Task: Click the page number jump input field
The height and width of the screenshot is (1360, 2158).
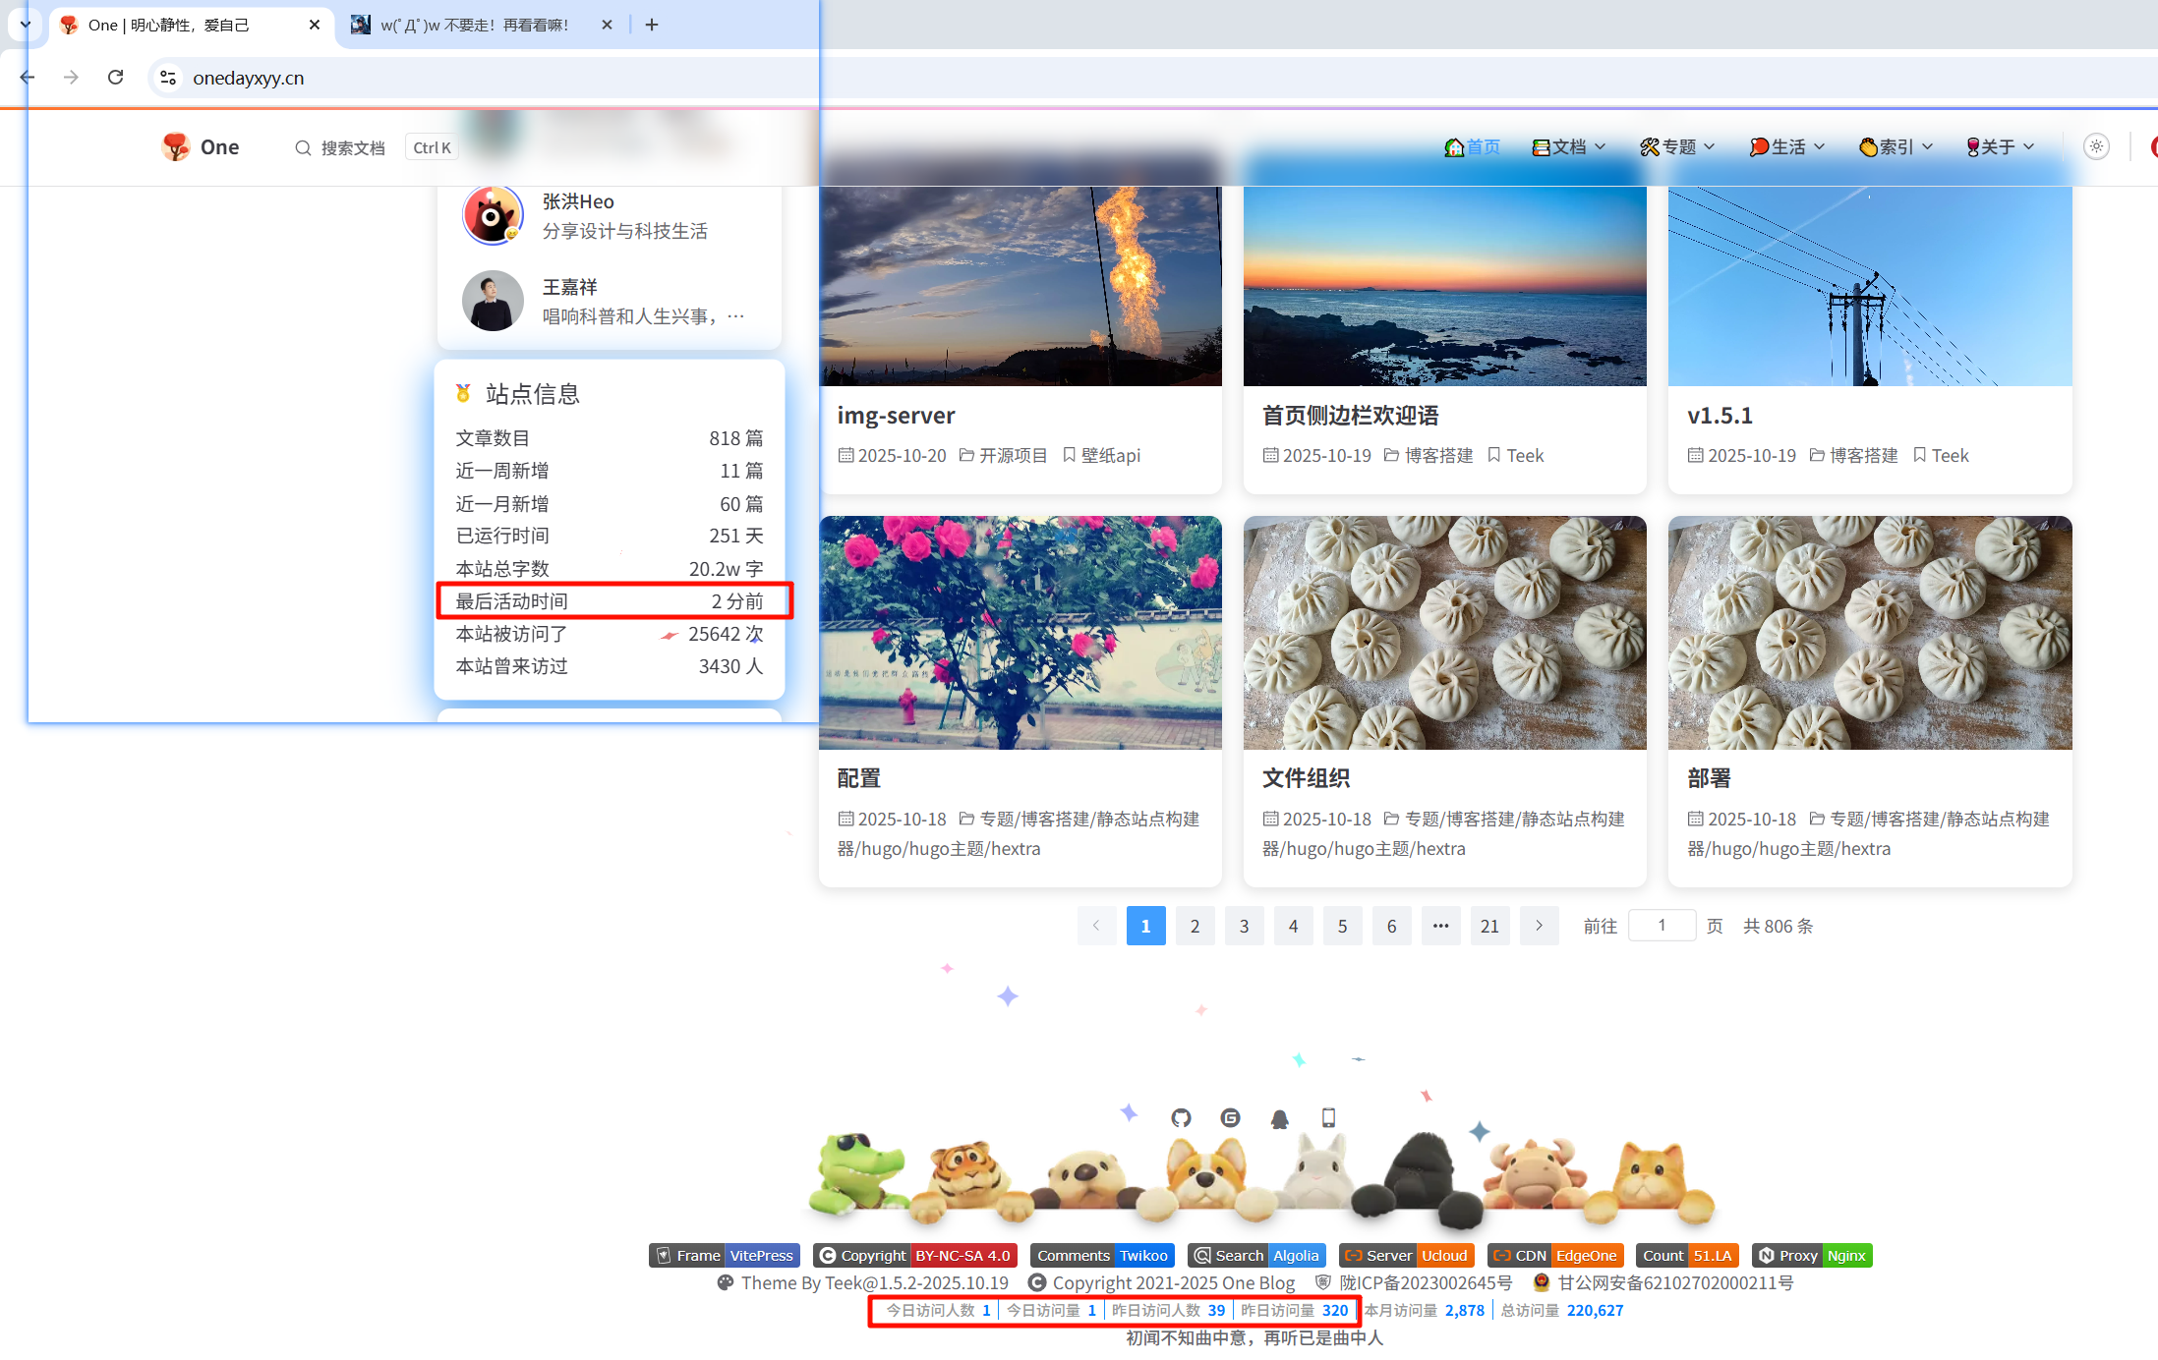Action: (1662, 926)
